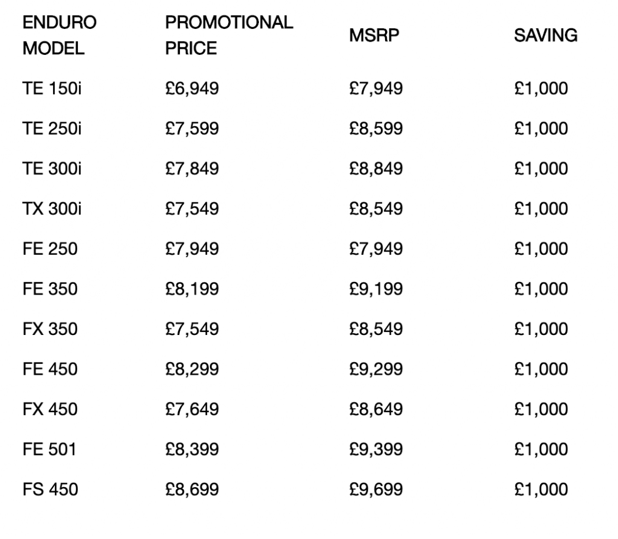Click the FE 250 saving amount
This screenshot has width=618, height=539.
(x=541, y=249)
